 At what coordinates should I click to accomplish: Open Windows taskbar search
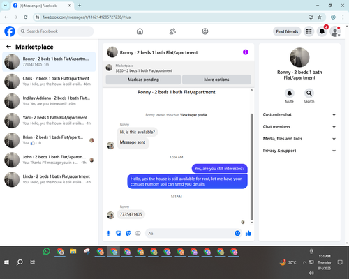pos(20,262)
